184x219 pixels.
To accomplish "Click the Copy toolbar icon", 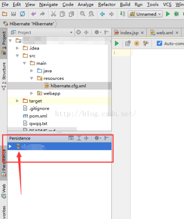I will coord(62,14).
